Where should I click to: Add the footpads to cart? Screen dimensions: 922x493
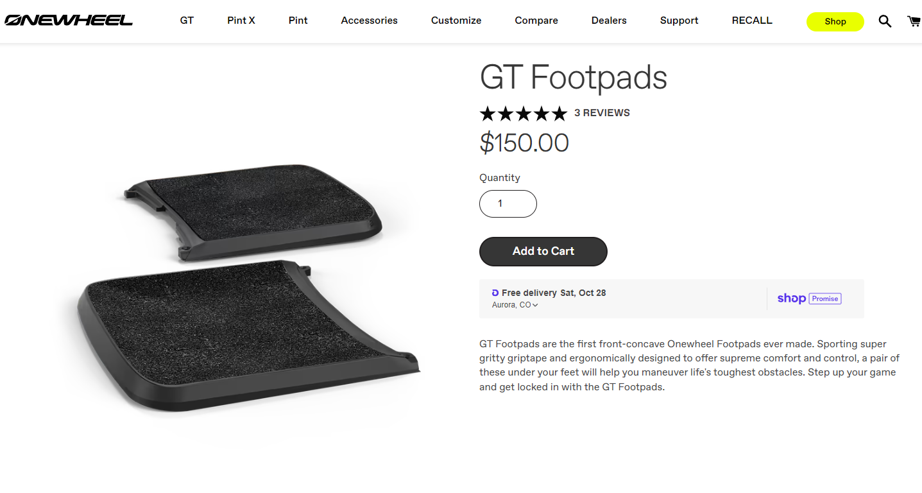tap(543, 251)
